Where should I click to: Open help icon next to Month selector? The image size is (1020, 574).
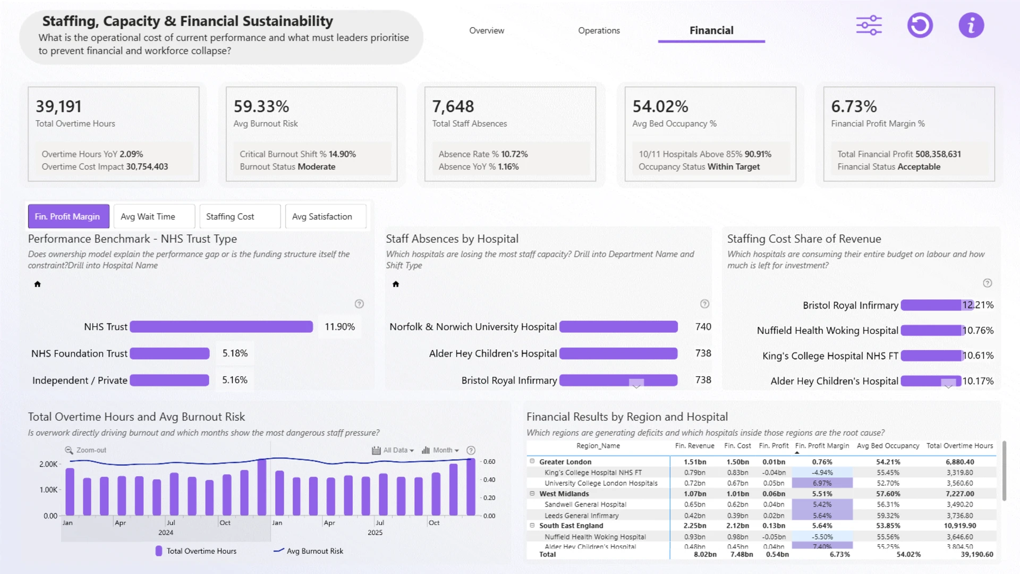471,450
